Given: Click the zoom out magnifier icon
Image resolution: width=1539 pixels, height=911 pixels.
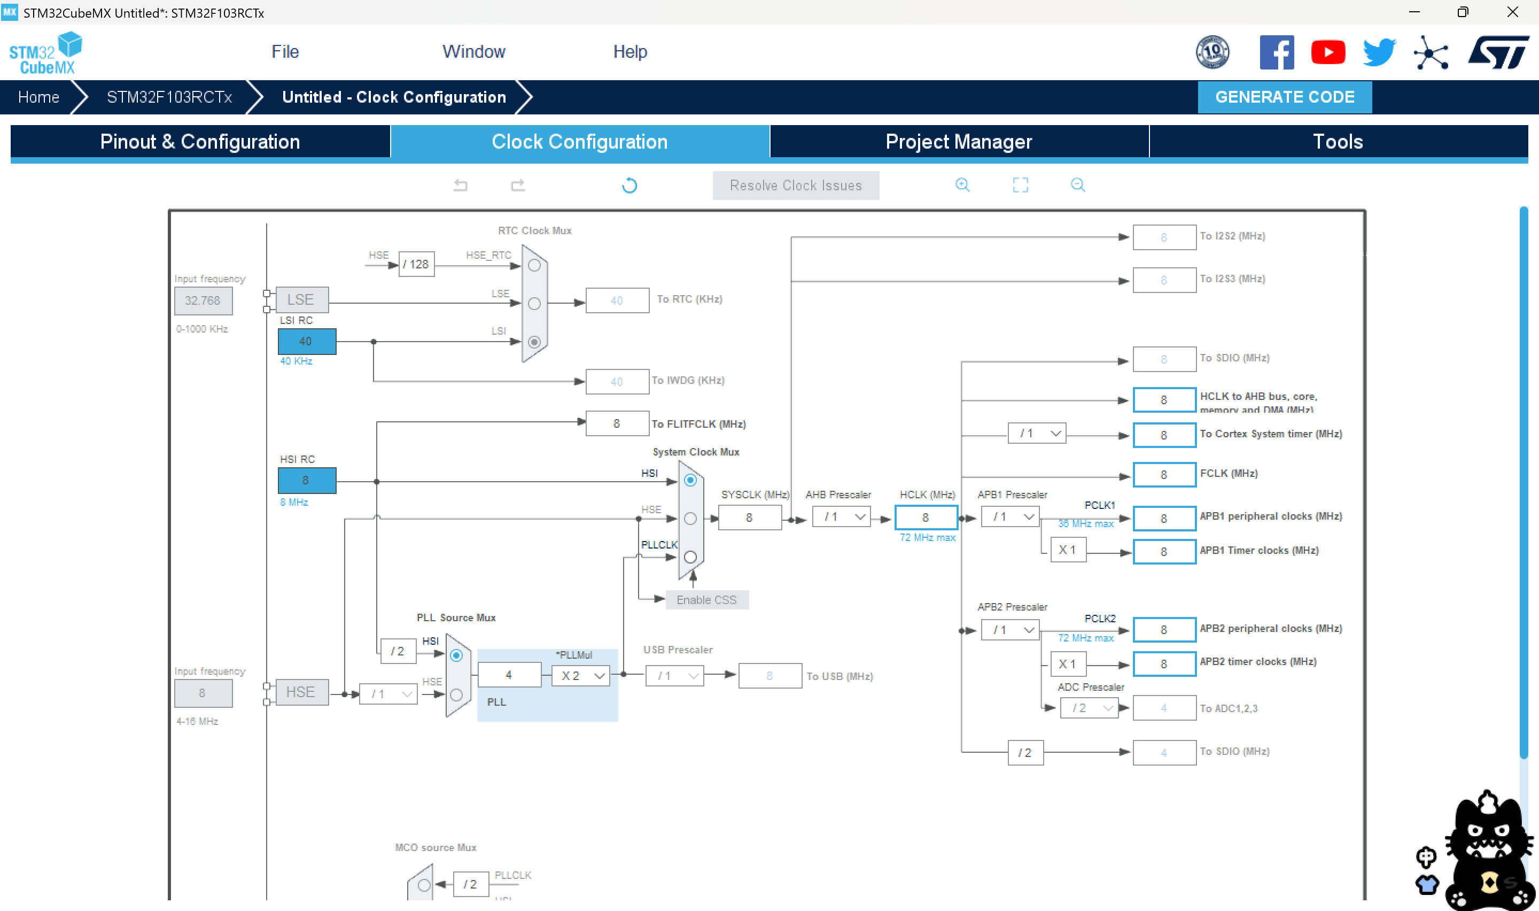Looking at the screenshot, I should coord(1078,185).
